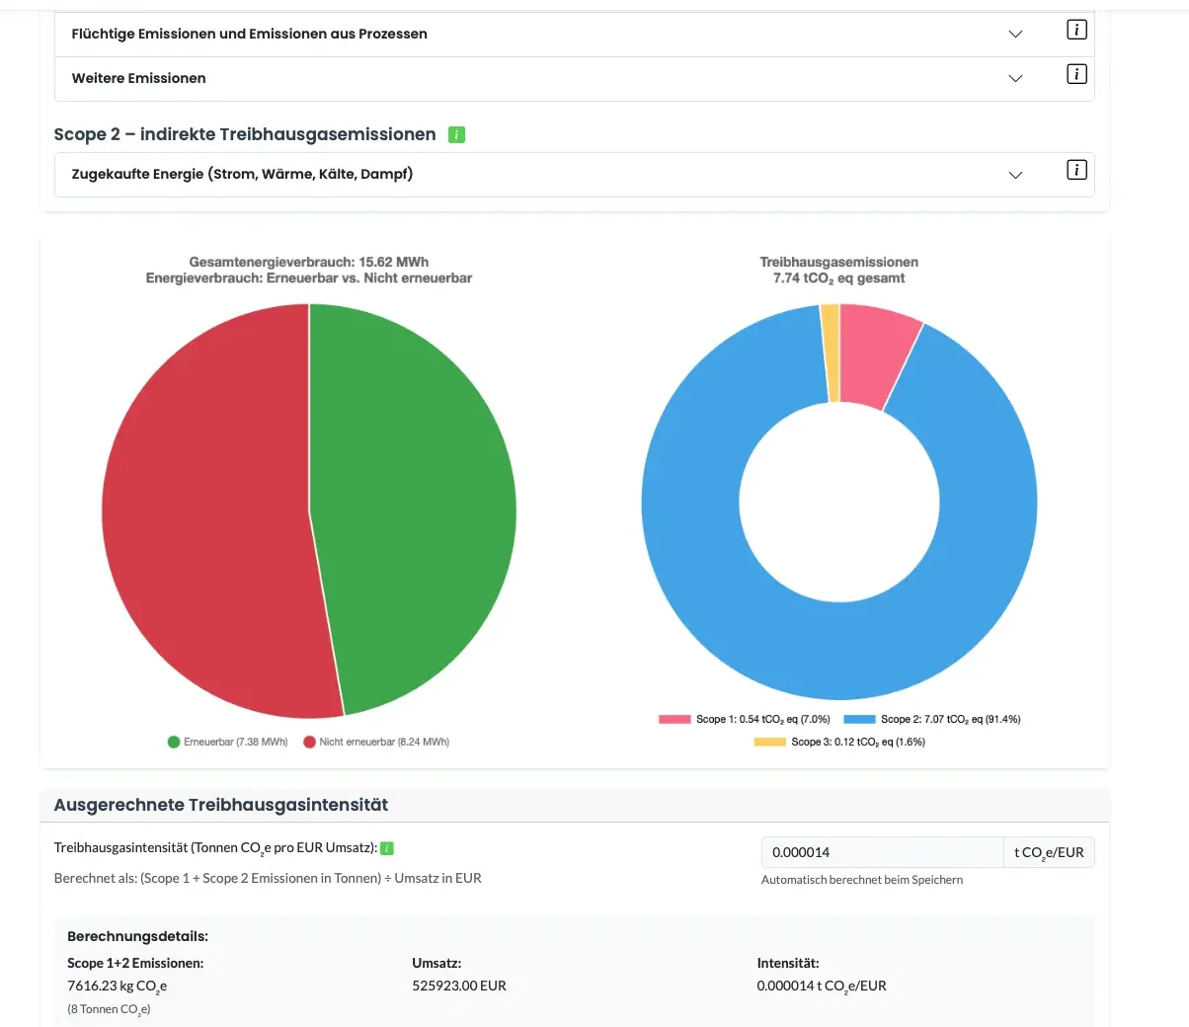The height and width of the screenshot is (1027, 1189).
Task: Open the Flüchtige Emissionen und Emissionen aus Prozessen section
Action: click(x=250, y=34)
